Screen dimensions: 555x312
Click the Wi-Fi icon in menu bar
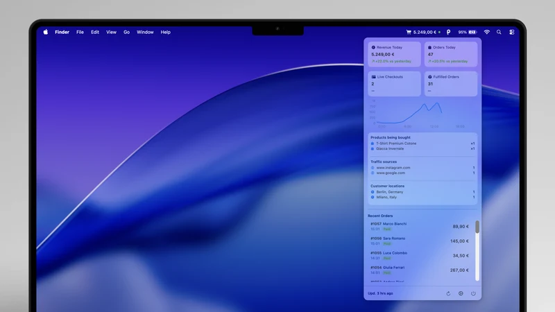(x=487, y=32)
